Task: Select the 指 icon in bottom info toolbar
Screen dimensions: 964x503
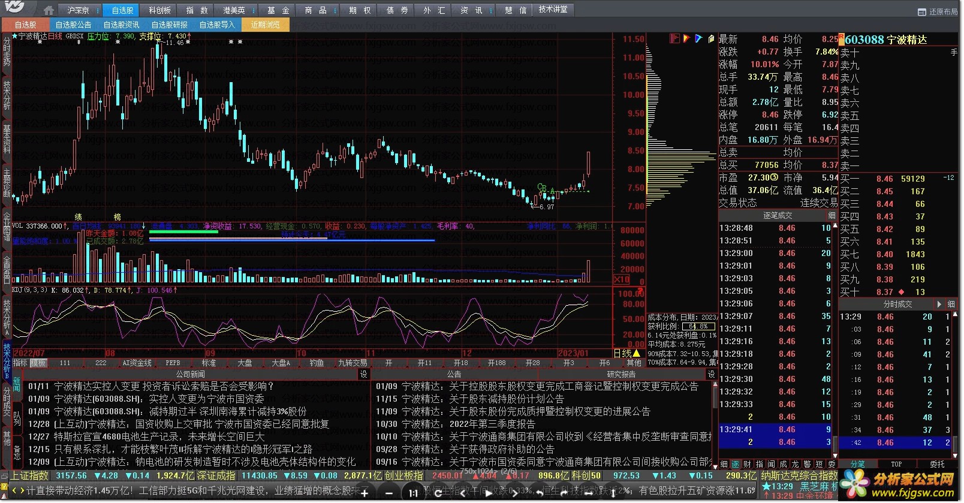Action: click(760, 465)
